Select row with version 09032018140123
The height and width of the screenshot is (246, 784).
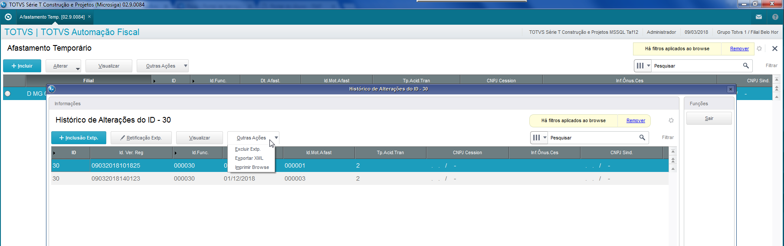point(360,178)
